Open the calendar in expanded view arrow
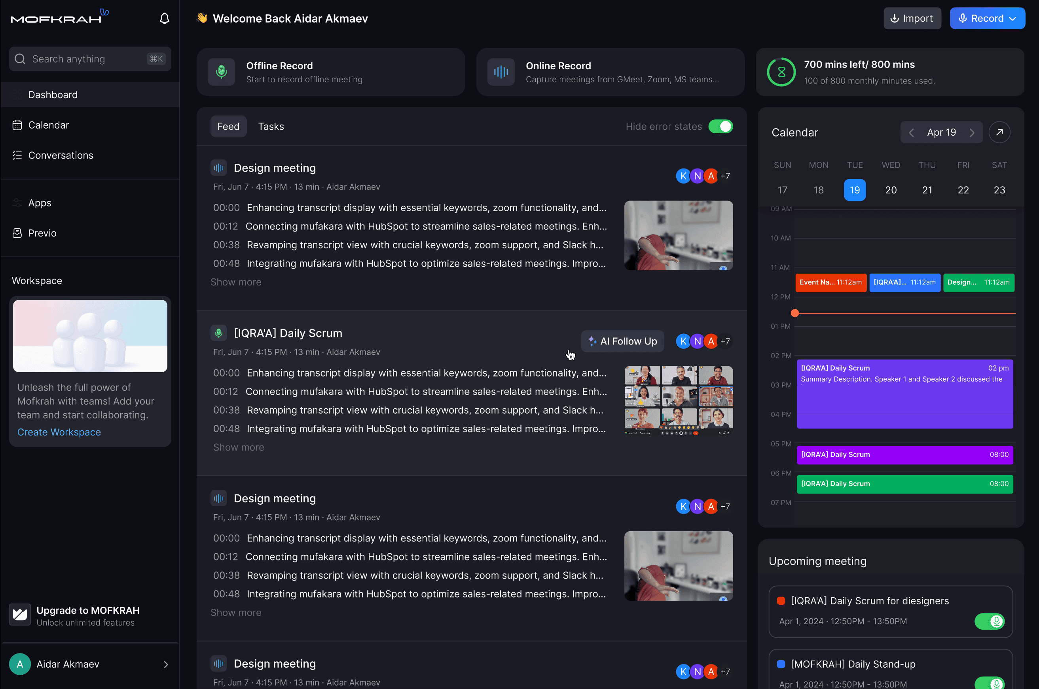This screenshot has width=1039, height=689. click(x=999, y=132)
